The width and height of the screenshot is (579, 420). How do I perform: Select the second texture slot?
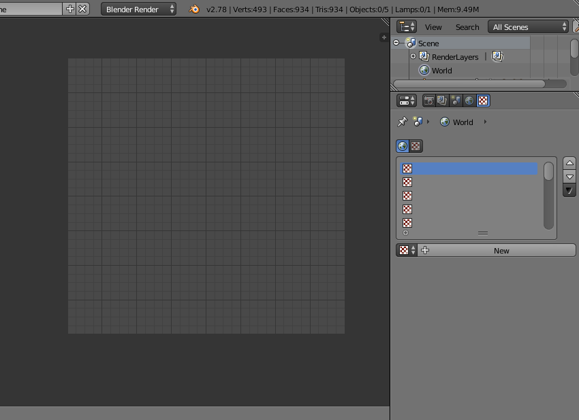469,182
